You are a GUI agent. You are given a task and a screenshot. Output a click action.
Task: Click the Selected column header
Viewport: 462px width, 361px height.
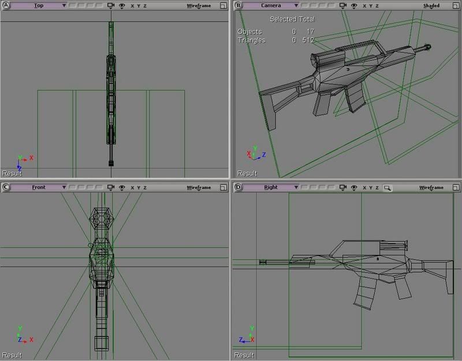pyautogui.click(x=283, y=19)
